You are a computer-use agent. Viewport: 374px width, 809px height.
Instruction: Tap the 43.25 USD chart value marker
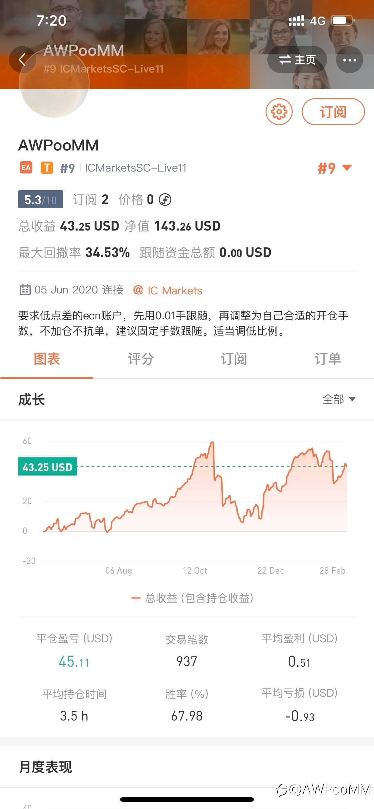point(48,467)
